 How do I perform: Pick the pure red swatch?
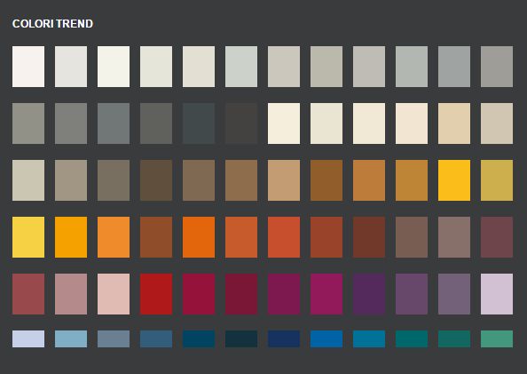156,294
